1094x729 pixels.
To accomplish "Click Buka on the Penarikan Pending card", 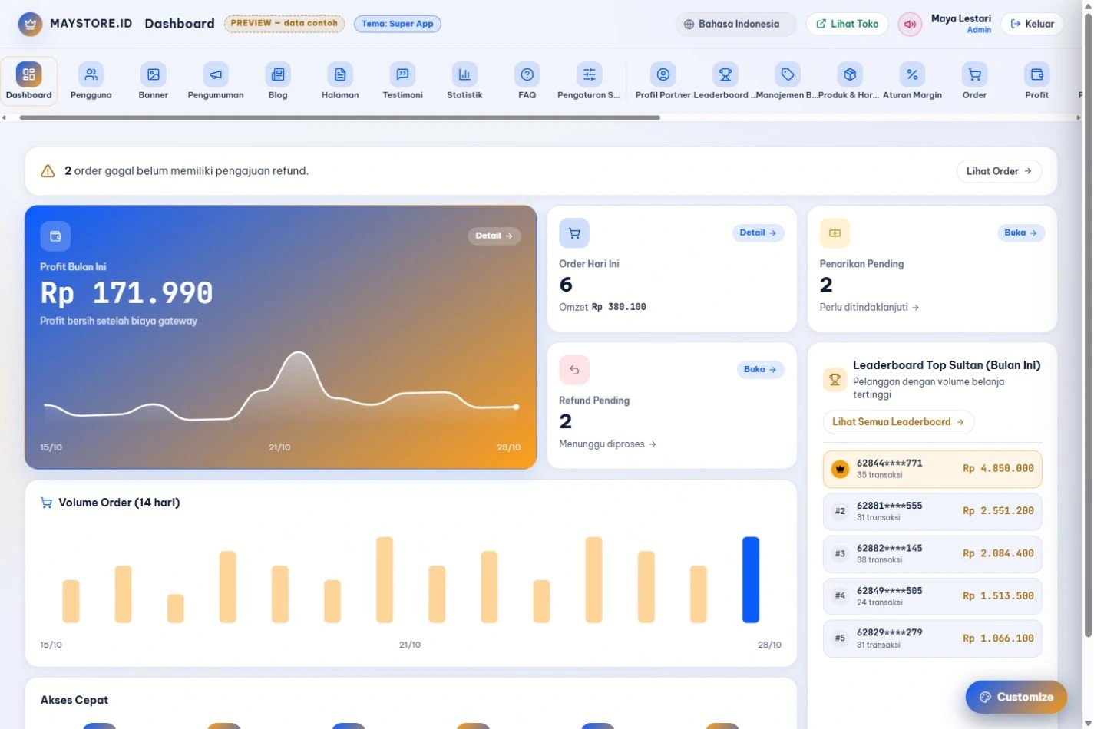I will [x=1021, y=233].
